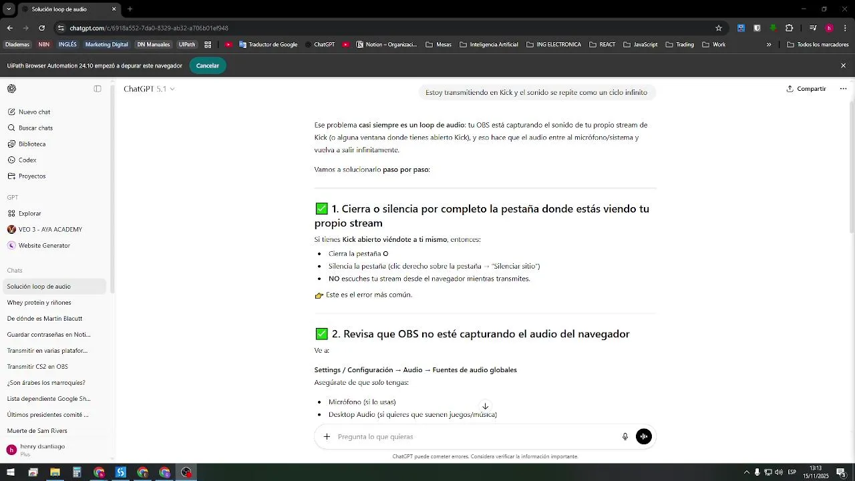
Task: Start a new chat with Nuevo chat
Action: coord(53,112)
